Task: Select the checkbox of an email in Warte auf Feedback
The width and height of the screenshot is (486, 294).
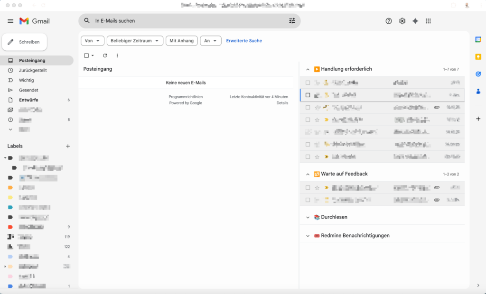Action: pyautogui.click(x=308, y=187)
